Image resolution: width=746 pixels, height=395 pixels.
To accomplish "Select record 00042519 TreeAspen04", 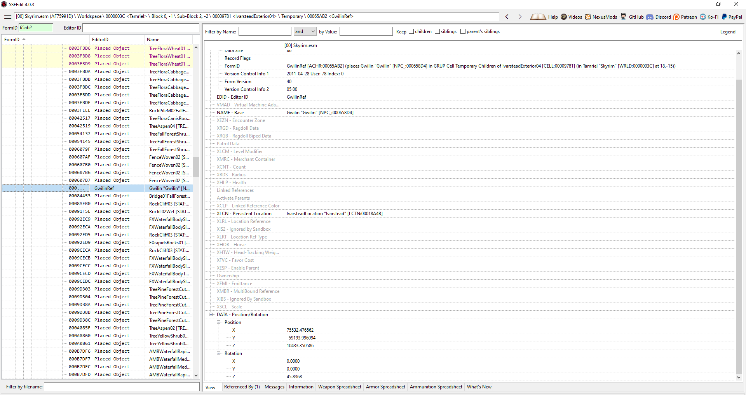I will click(x=97, y=126).
